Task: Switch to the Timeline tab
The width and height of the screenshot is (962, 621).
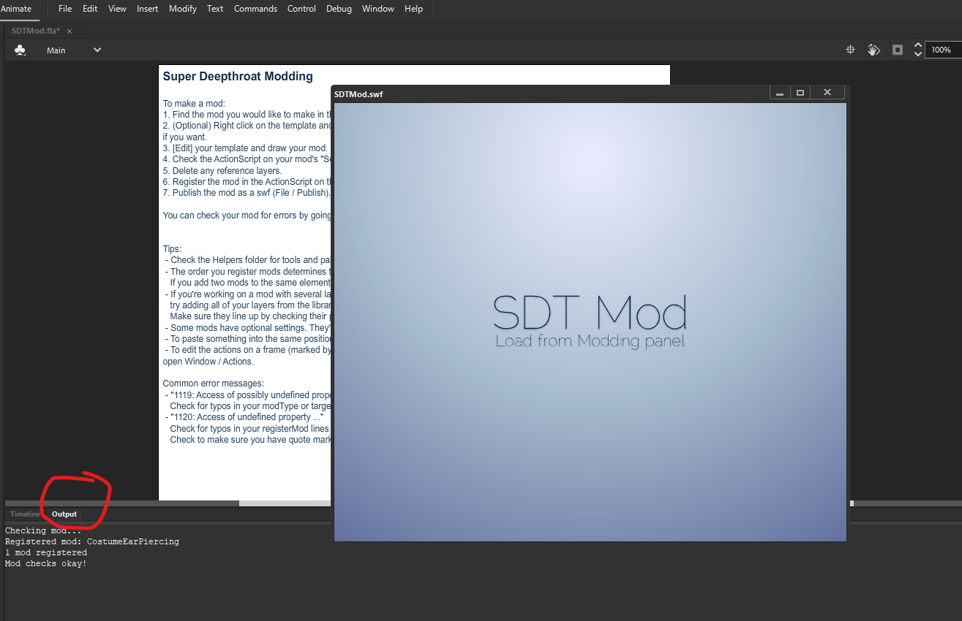Action: pyautogui.click(x=24, y=514)
